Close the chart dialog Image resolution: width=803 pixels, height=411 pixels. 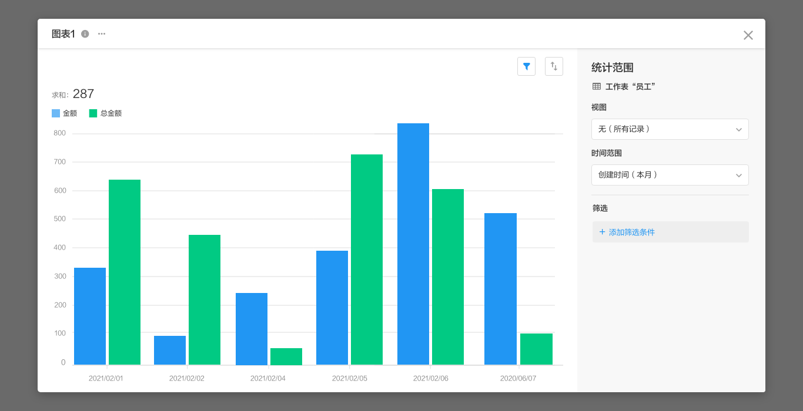[748, 35]
